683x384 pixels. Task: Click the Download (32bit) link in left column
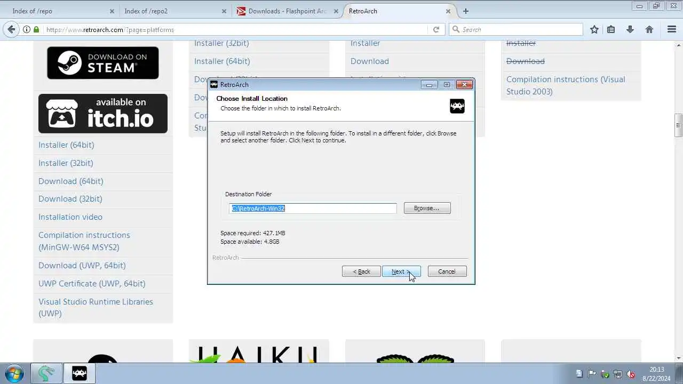click(x=70, y=199)
